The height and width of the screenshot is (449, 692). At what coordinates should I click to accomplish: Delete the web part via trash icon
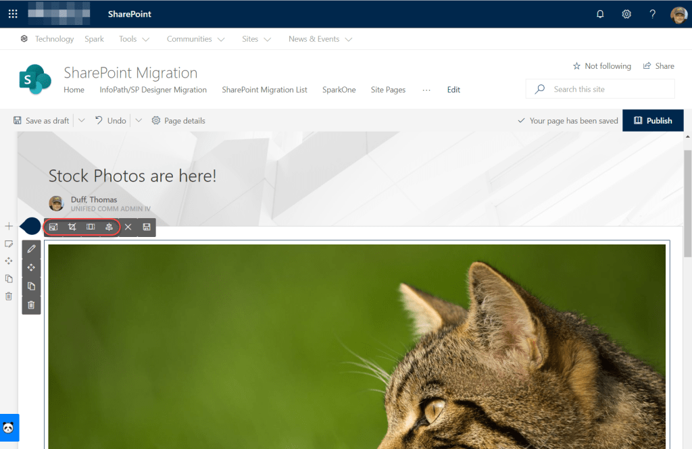click(x=31, y=305)
